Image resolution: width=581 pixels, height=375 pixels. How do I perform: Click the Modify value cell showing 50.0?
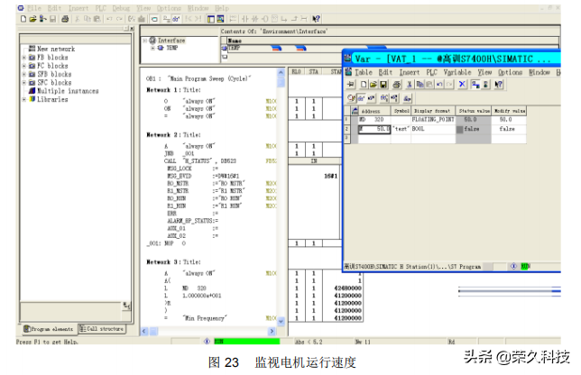pyautogui.click(x=506, y=119)
